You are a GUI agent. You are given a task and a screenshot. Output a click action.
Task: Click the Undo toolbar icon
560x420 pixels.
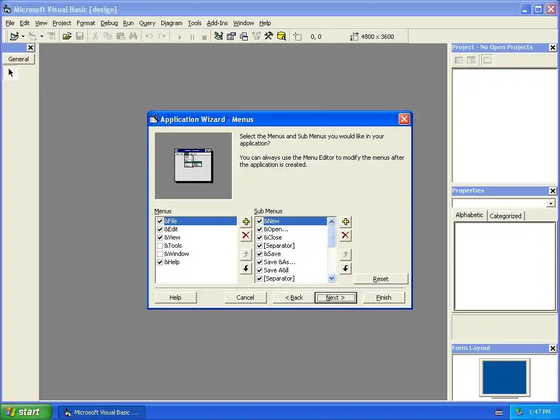pos(149,36)
